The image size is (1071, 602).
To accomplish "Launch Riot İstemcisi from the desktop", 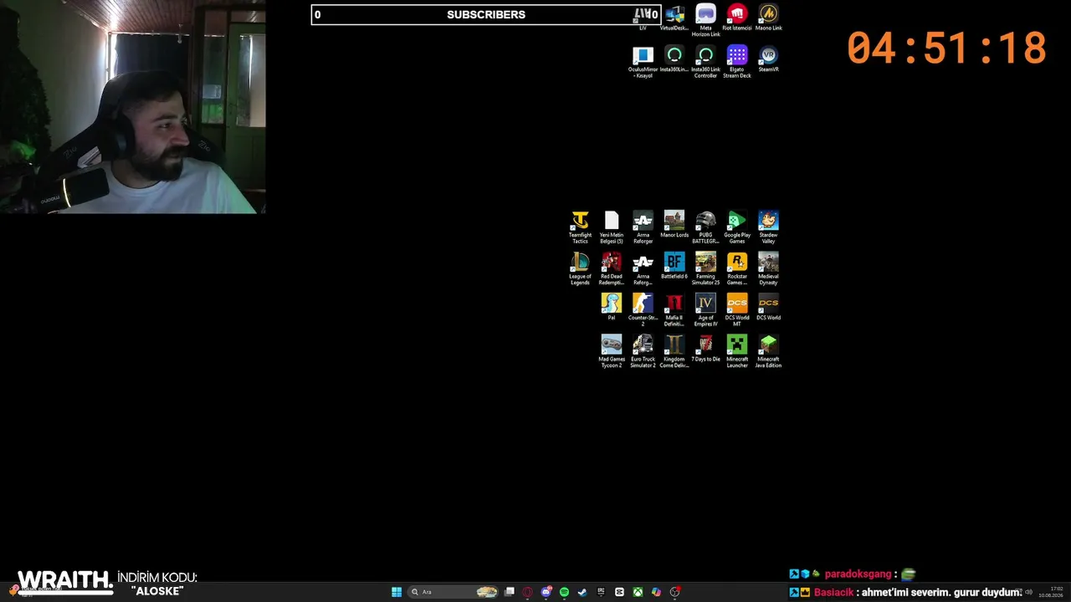I will pyautogui.click(x=737, y=18).
